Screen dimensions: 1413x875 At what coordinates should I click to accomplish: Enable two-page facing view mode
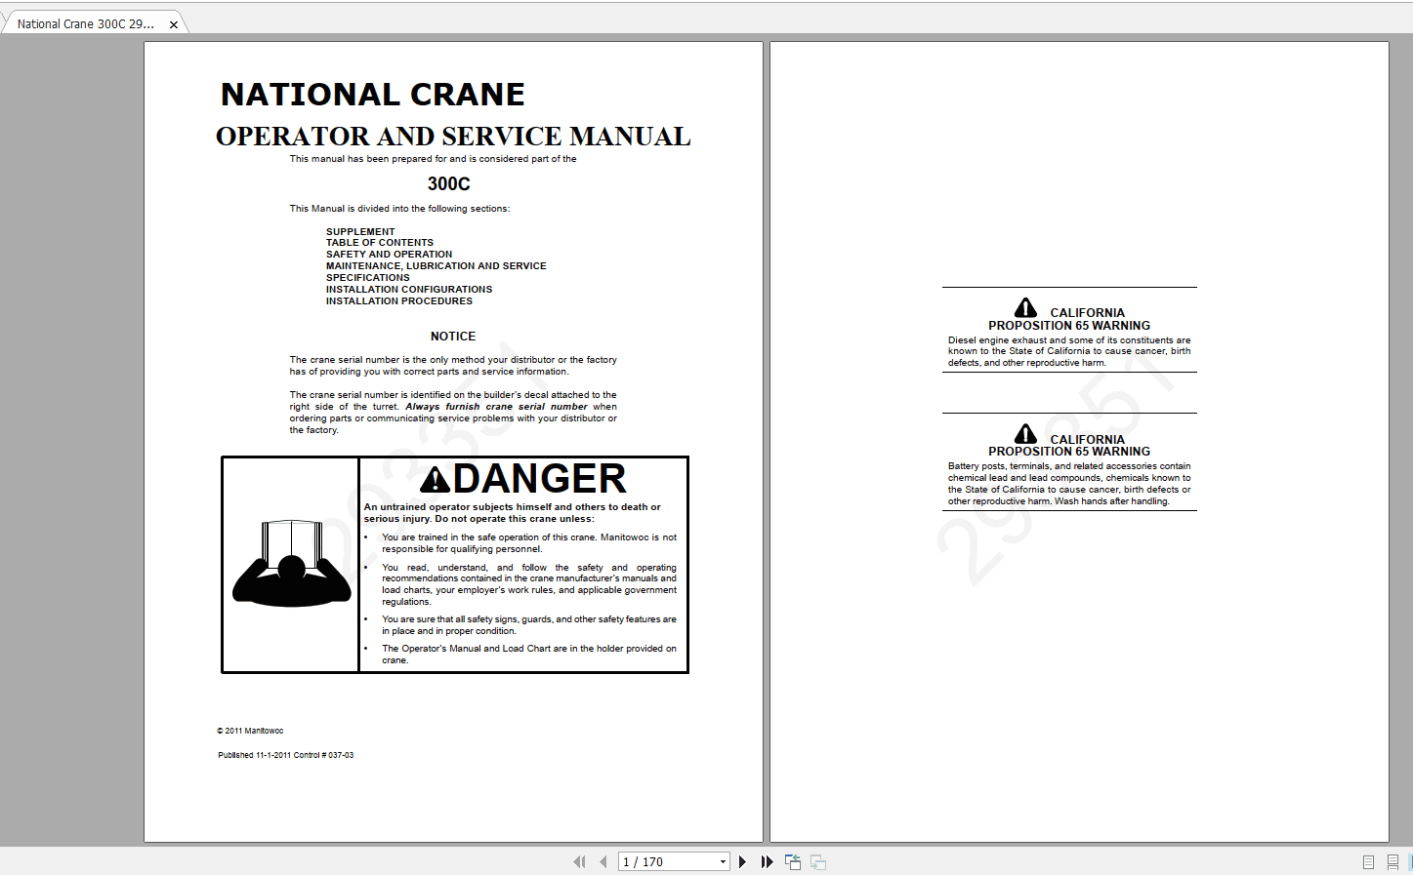1410,862
